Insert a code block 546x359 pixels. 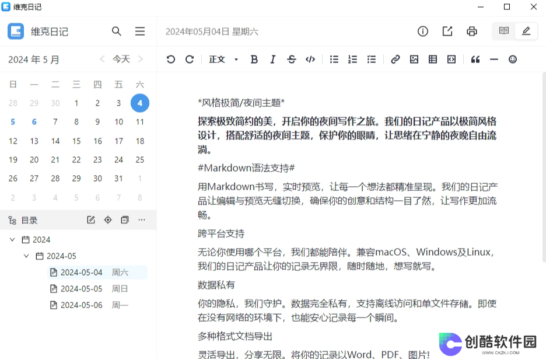(452, 60)
